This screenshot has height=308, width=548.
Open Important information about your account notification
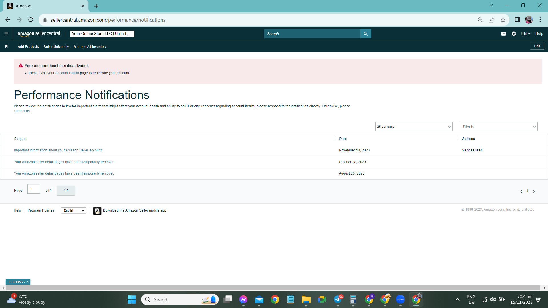tap(58, 150)
